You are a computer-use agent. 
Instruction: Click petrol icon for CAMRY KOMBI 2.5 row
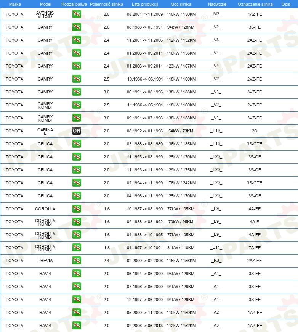(76, 105)
